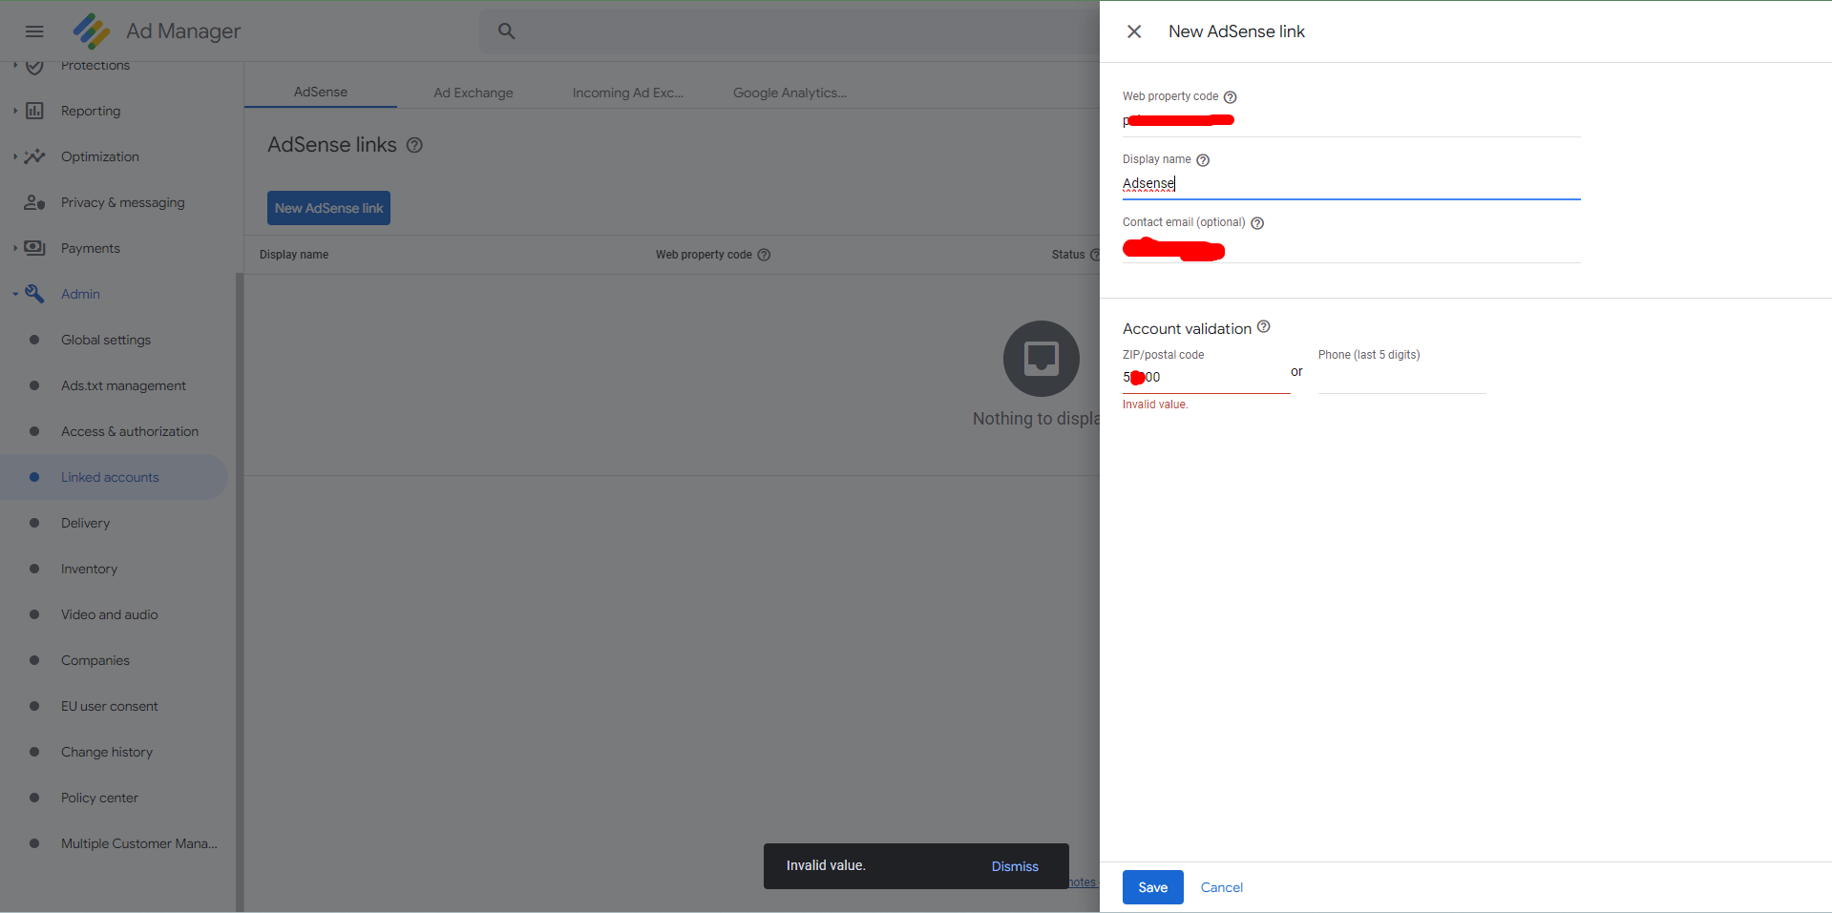The image size is (1832, 913).
Task: Click the main search bar
Action: (x=790, y=31)
